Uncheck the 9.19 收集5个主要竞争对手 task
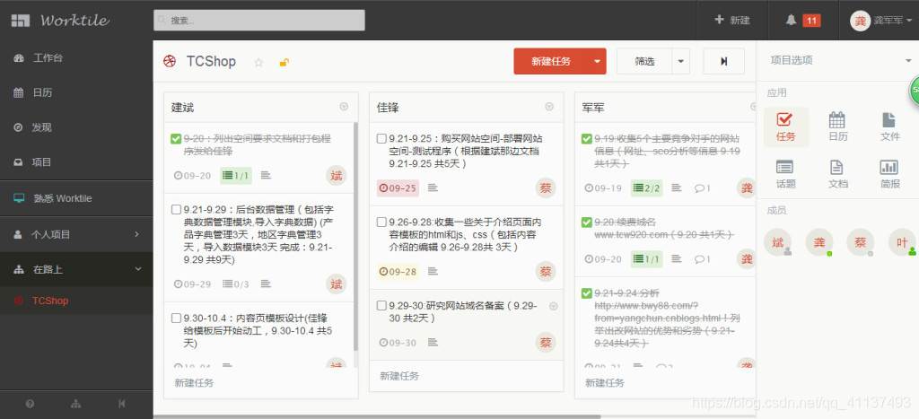Image resolution: width=919 pixels, height=419 pixels. (586, 139)
